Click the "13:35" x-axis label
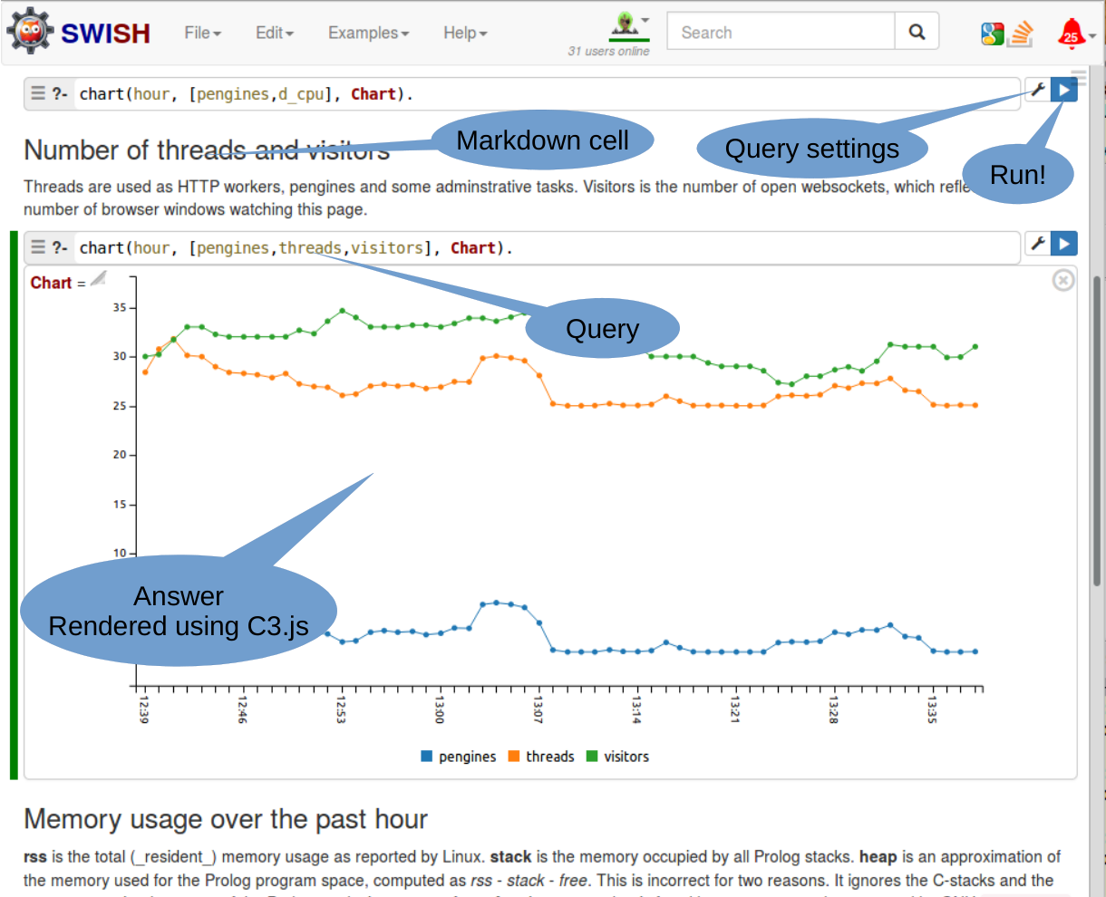The height and width of the screenshot is (897, 1106). (932, 709)
